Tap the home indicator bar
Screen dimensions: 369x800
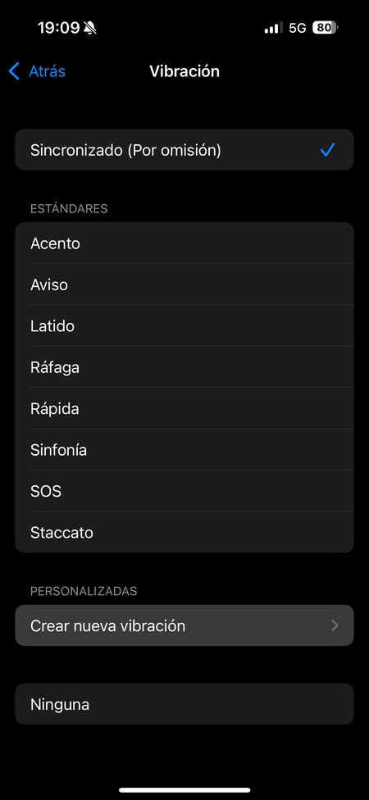click(184, 790)
